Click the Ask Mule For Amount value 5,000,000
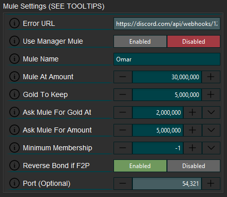Viewport: 227px width, 197px height. [x=158, y=130]
